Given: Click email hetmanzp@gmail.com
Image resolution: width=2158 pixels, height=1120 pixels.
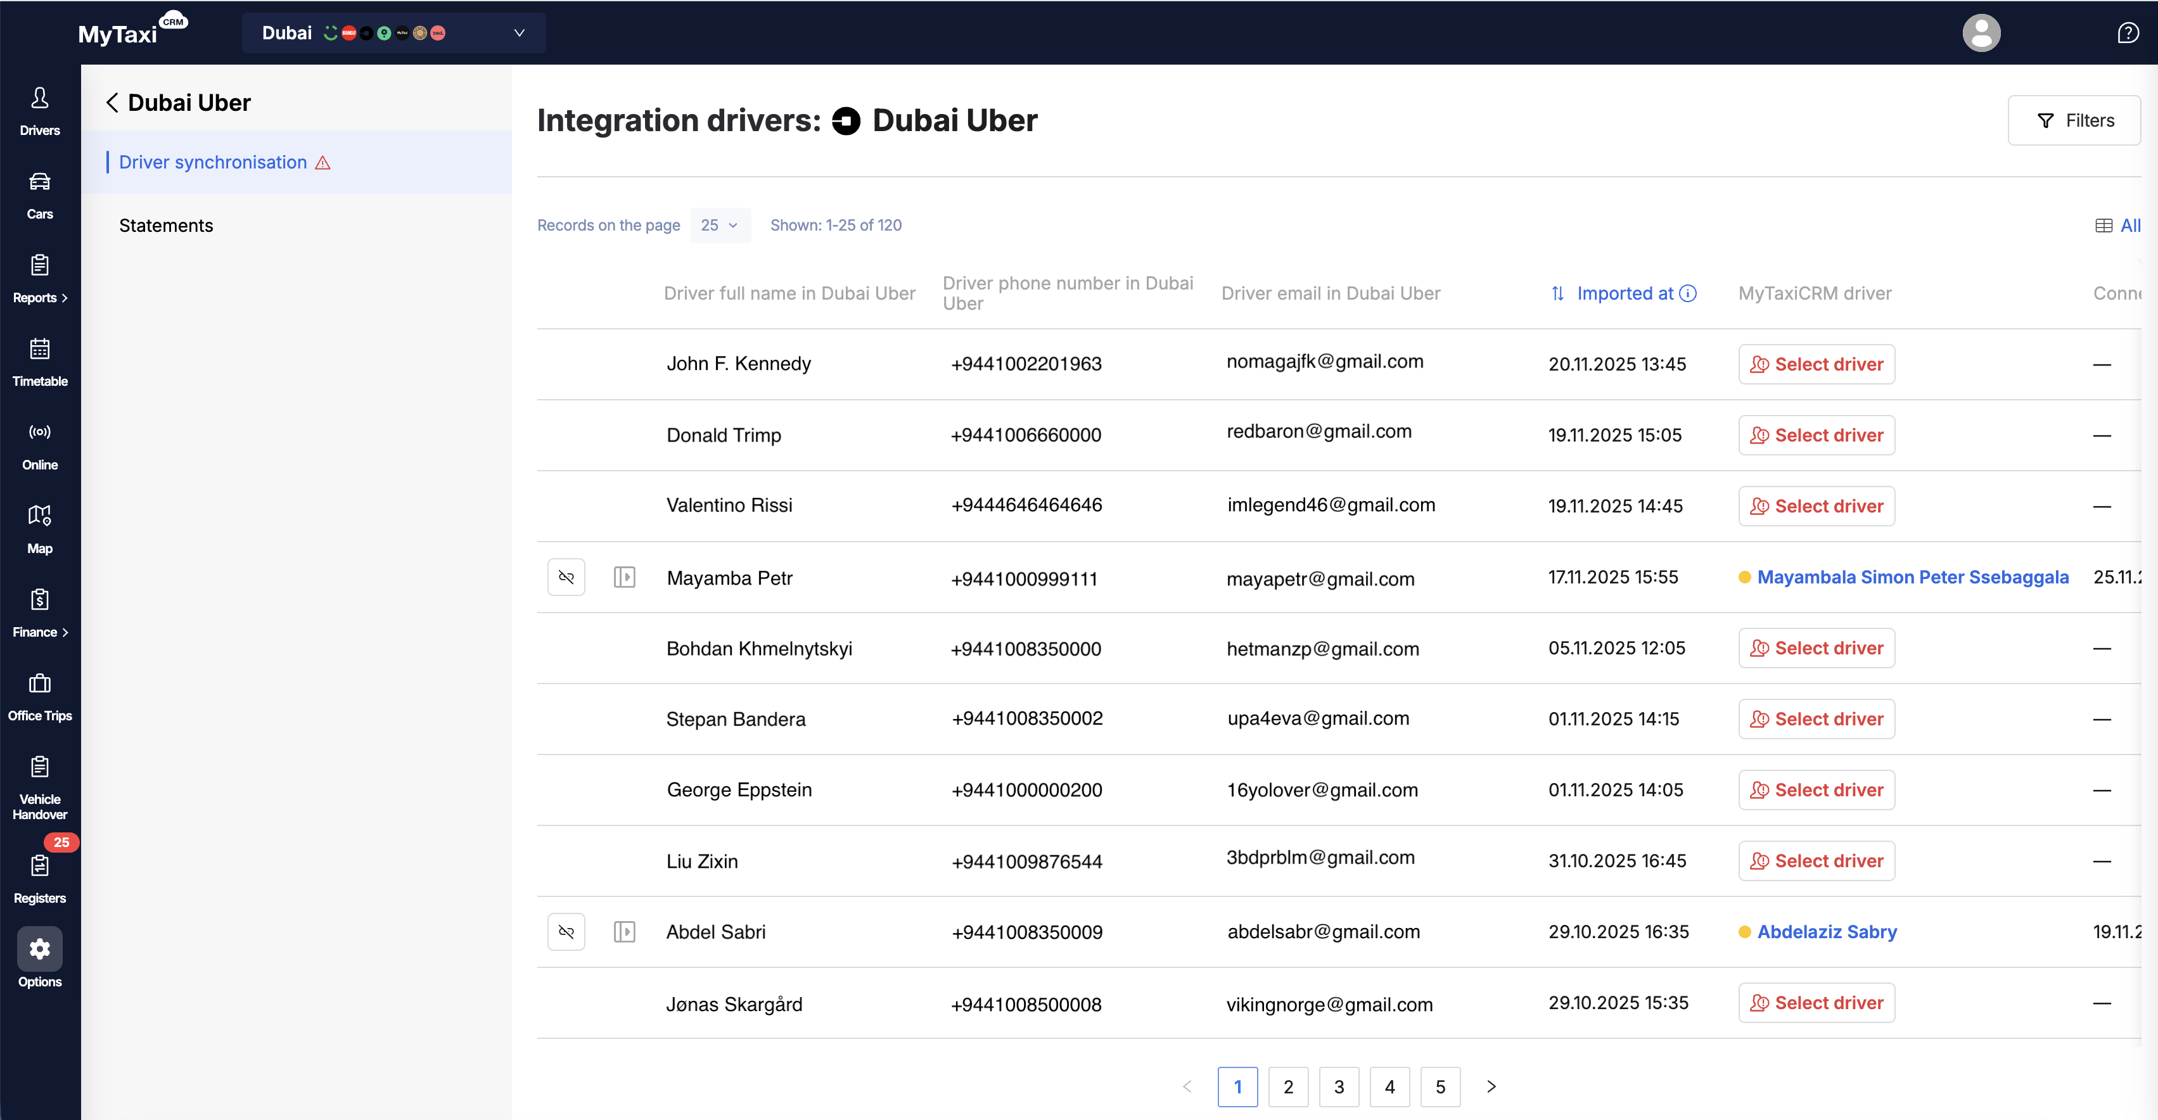Looking at the screenshot, I should (1323, 649).
